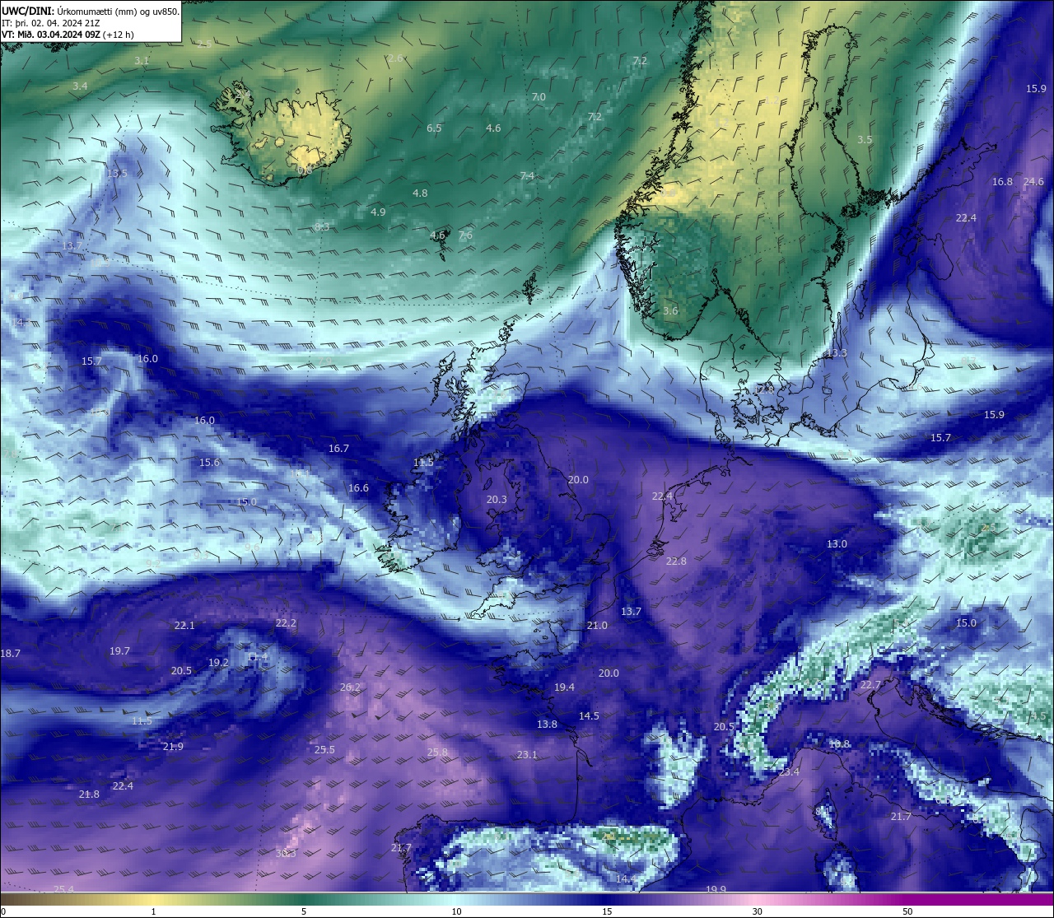Click the 21.9 value label
1054x918 pixels.
click(x=173, y=747)
